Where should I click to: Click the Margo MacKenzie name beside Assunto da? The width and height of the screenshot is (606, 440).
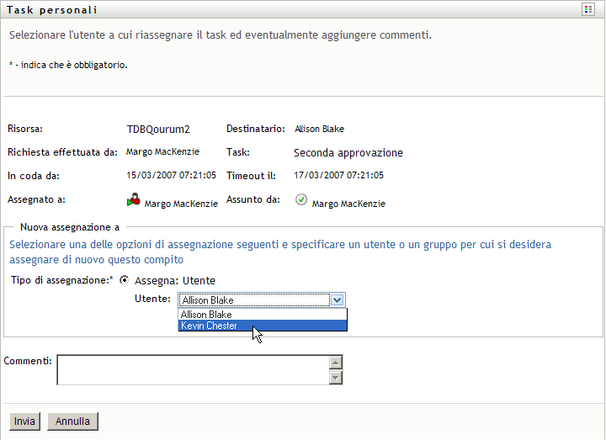(348, 204)
